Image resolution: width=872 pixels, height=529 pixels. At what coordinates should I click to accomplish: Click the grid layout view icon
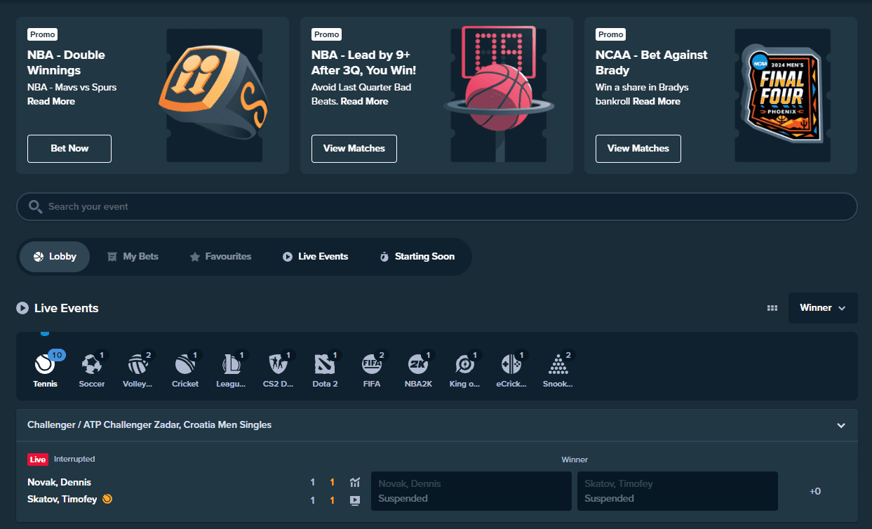[772, 308]
